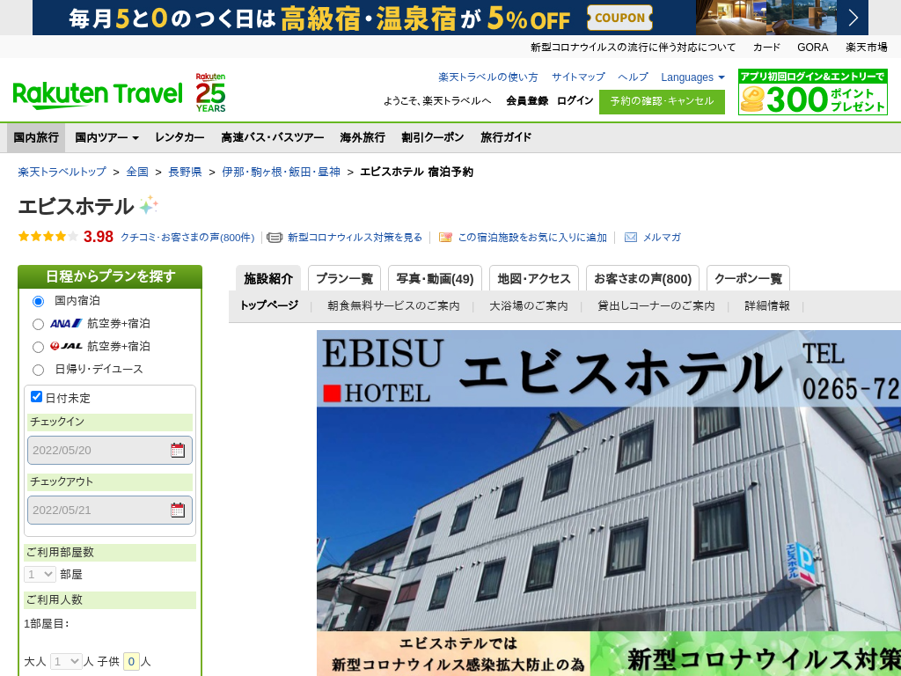Select the JAL 航空券+宿泊 option

[x=39, y=347]
